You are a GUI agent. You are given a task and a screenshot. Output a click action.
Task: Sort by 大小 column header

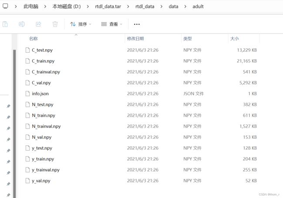234,38
